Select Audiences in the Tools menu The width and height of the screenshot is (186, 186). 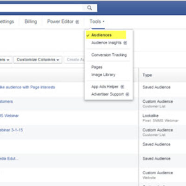pos(106,35)
